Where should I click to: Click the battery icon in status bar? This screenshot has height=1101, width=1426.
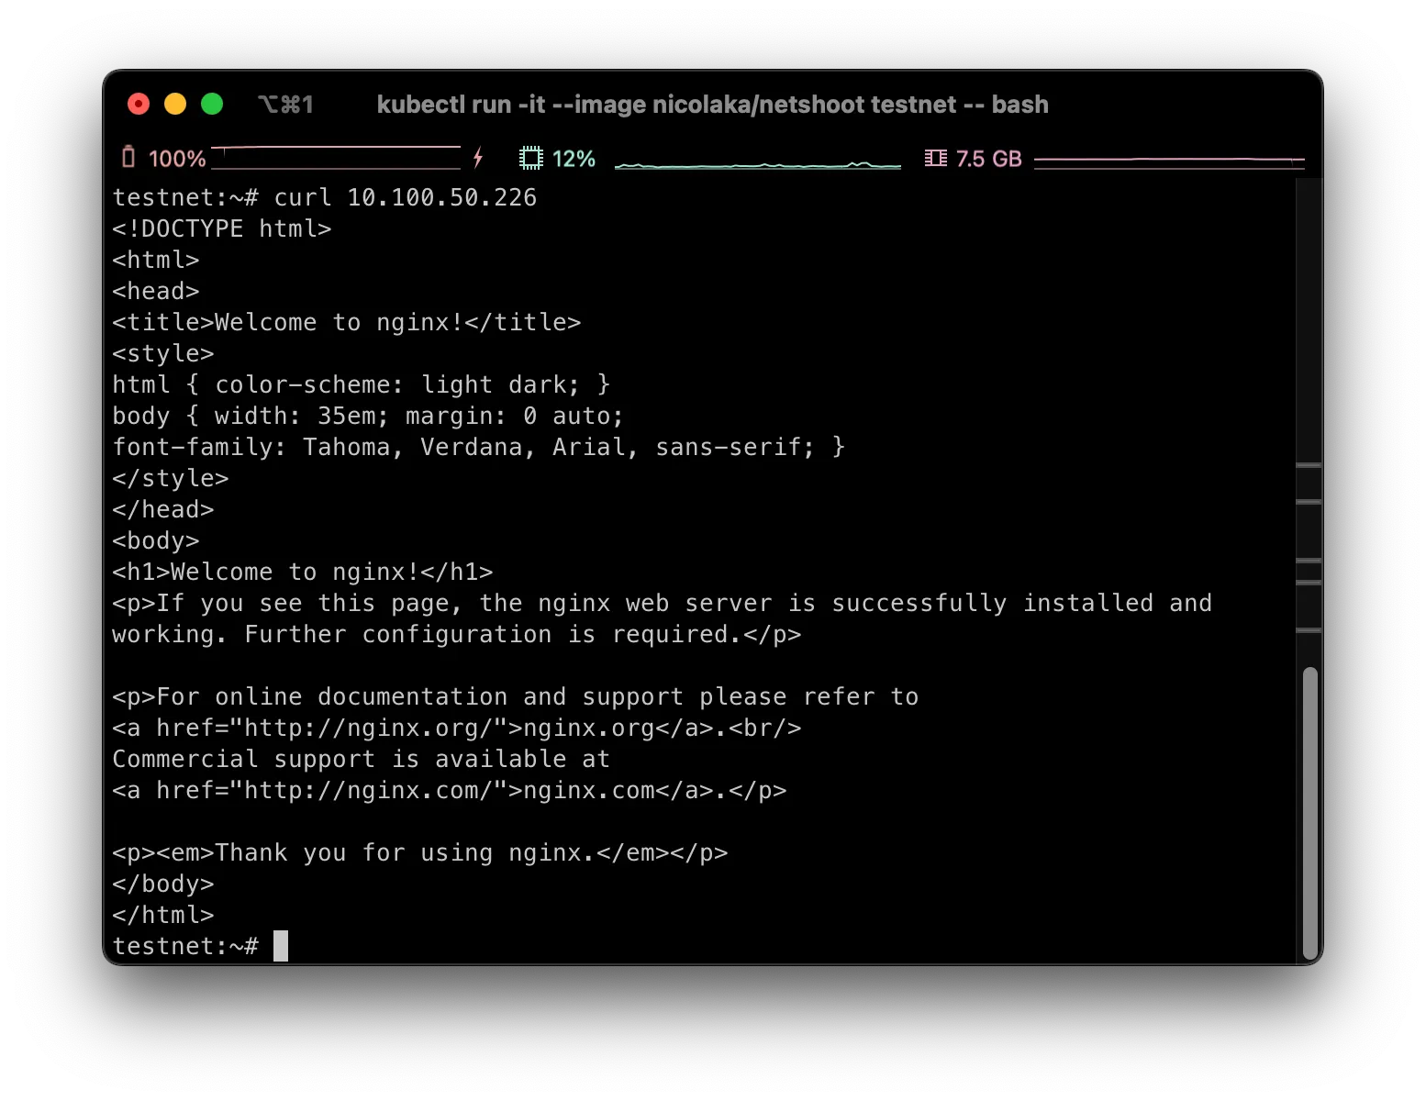pyautogui.click(x=128, y=158)
